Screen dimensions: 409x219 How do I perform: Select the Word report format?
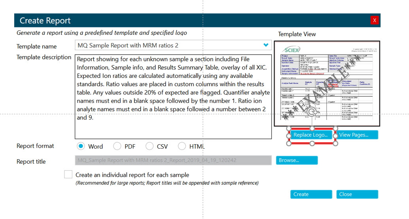[81, 146]
